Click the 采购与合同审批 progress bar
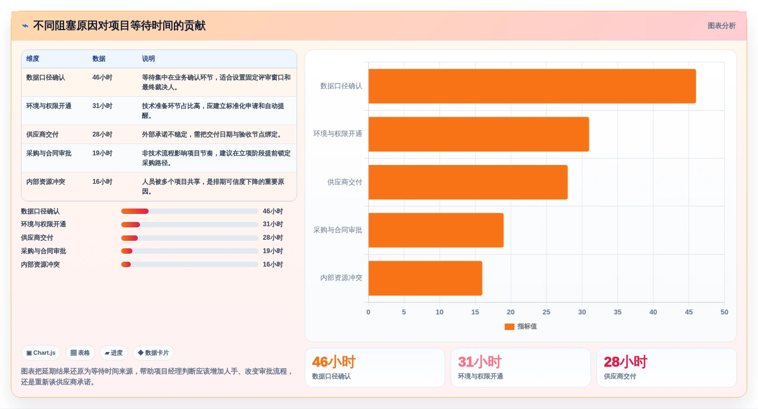The image size is (758, 409). pos(189,251)
